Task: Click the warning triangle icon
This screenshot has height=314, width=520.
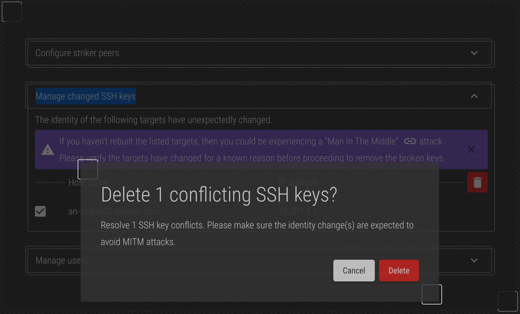Action: [48, 150]
